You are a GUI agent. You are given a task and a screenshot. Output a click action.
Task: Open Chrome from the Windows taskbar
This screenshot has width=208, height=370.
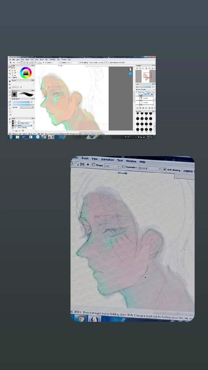point(44,137)
